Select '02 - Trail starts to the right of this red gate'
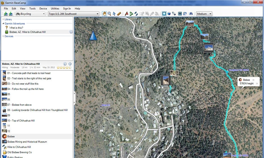Screen dimensions: 264x158 pyautogui.click(x=37, y=78)
